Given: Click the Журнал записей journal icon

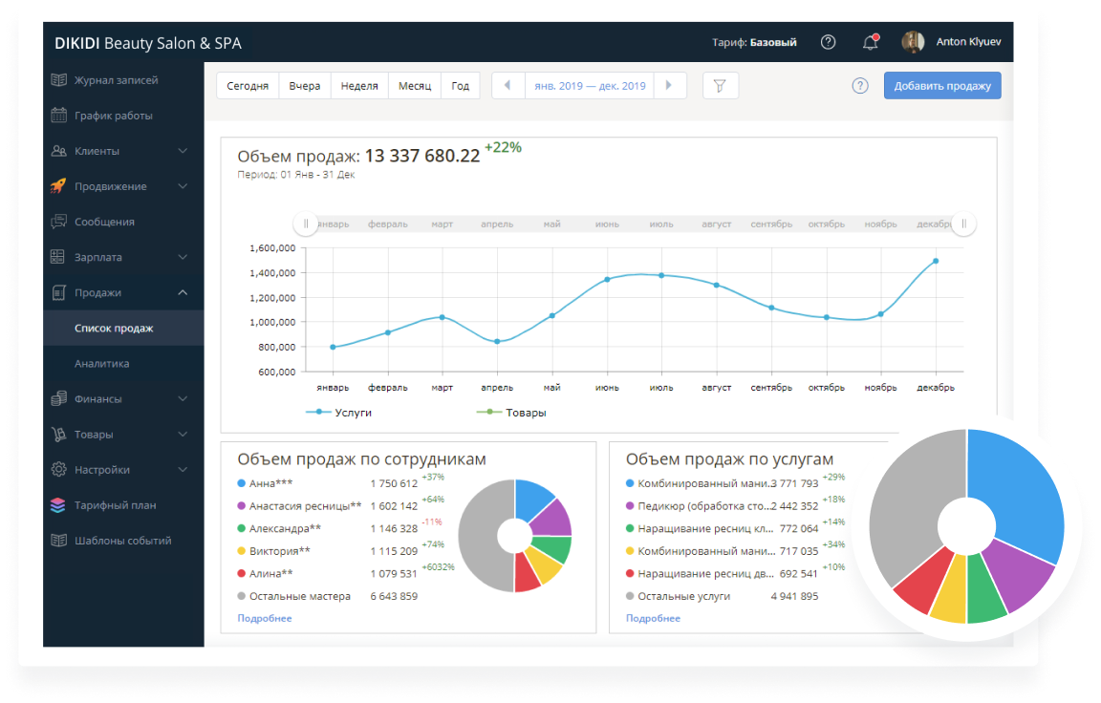Looking at the screenshot, I should [x=59, y=80].
